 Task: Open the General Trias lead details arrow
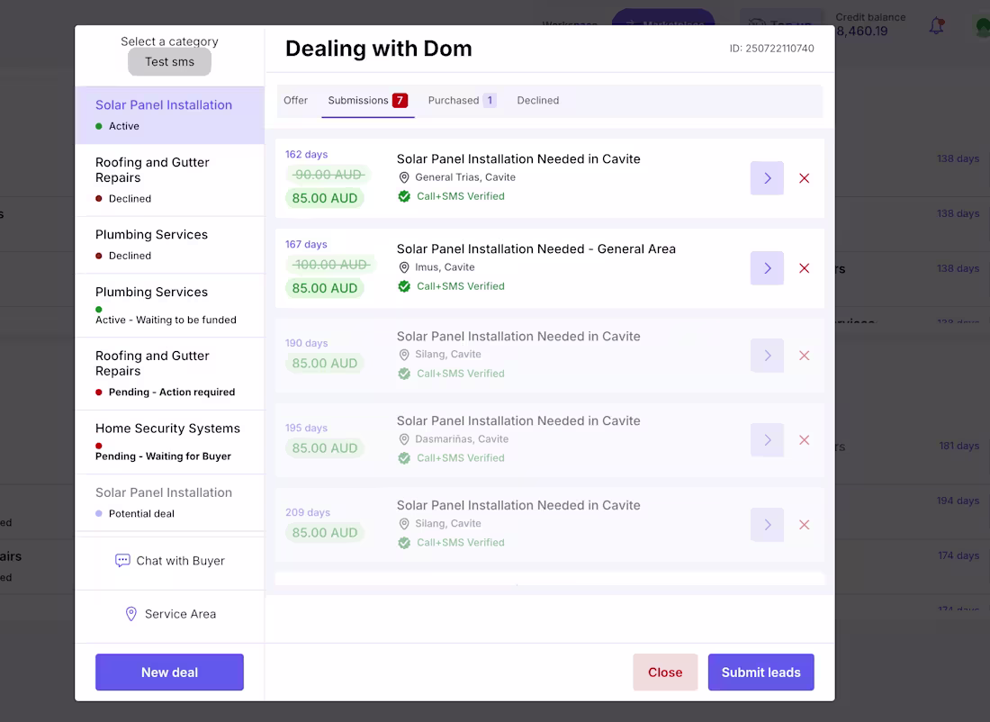(767, 178)
